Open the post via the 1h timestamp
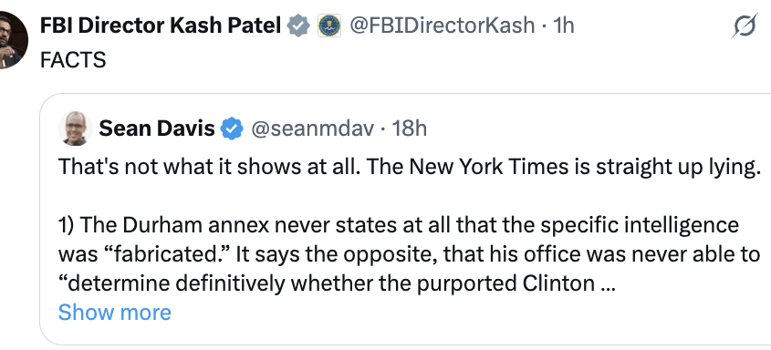771x350 pixels. (x=564, y=26)
